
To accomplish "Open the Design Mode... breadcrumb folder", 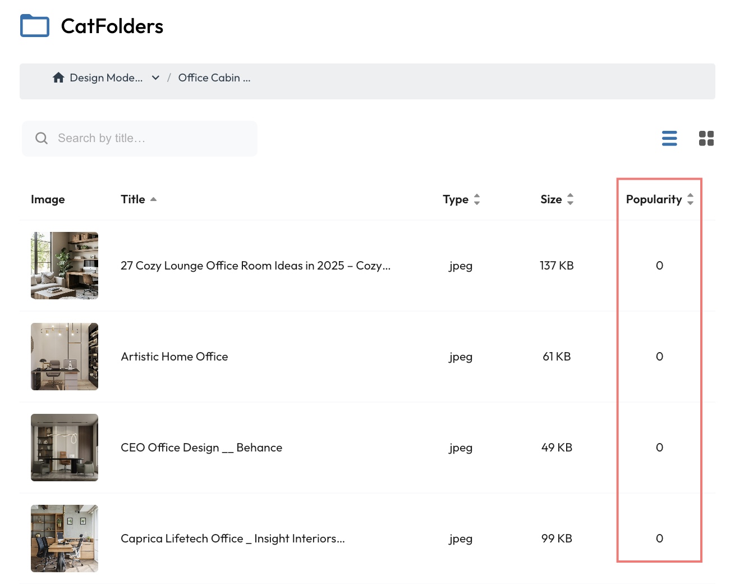I will [106, 77].
